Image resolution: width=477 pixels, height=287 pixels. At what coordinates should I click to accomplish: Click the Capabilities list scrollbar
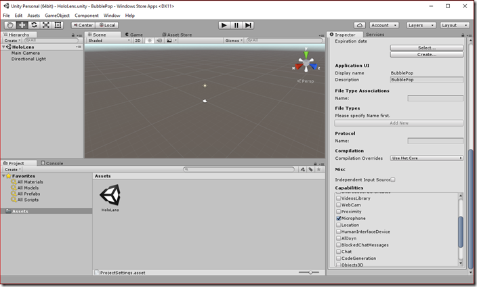click(x=461, y=231)
